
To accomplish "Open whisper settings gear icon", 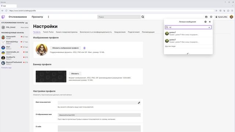I will (x=206, y=22).
